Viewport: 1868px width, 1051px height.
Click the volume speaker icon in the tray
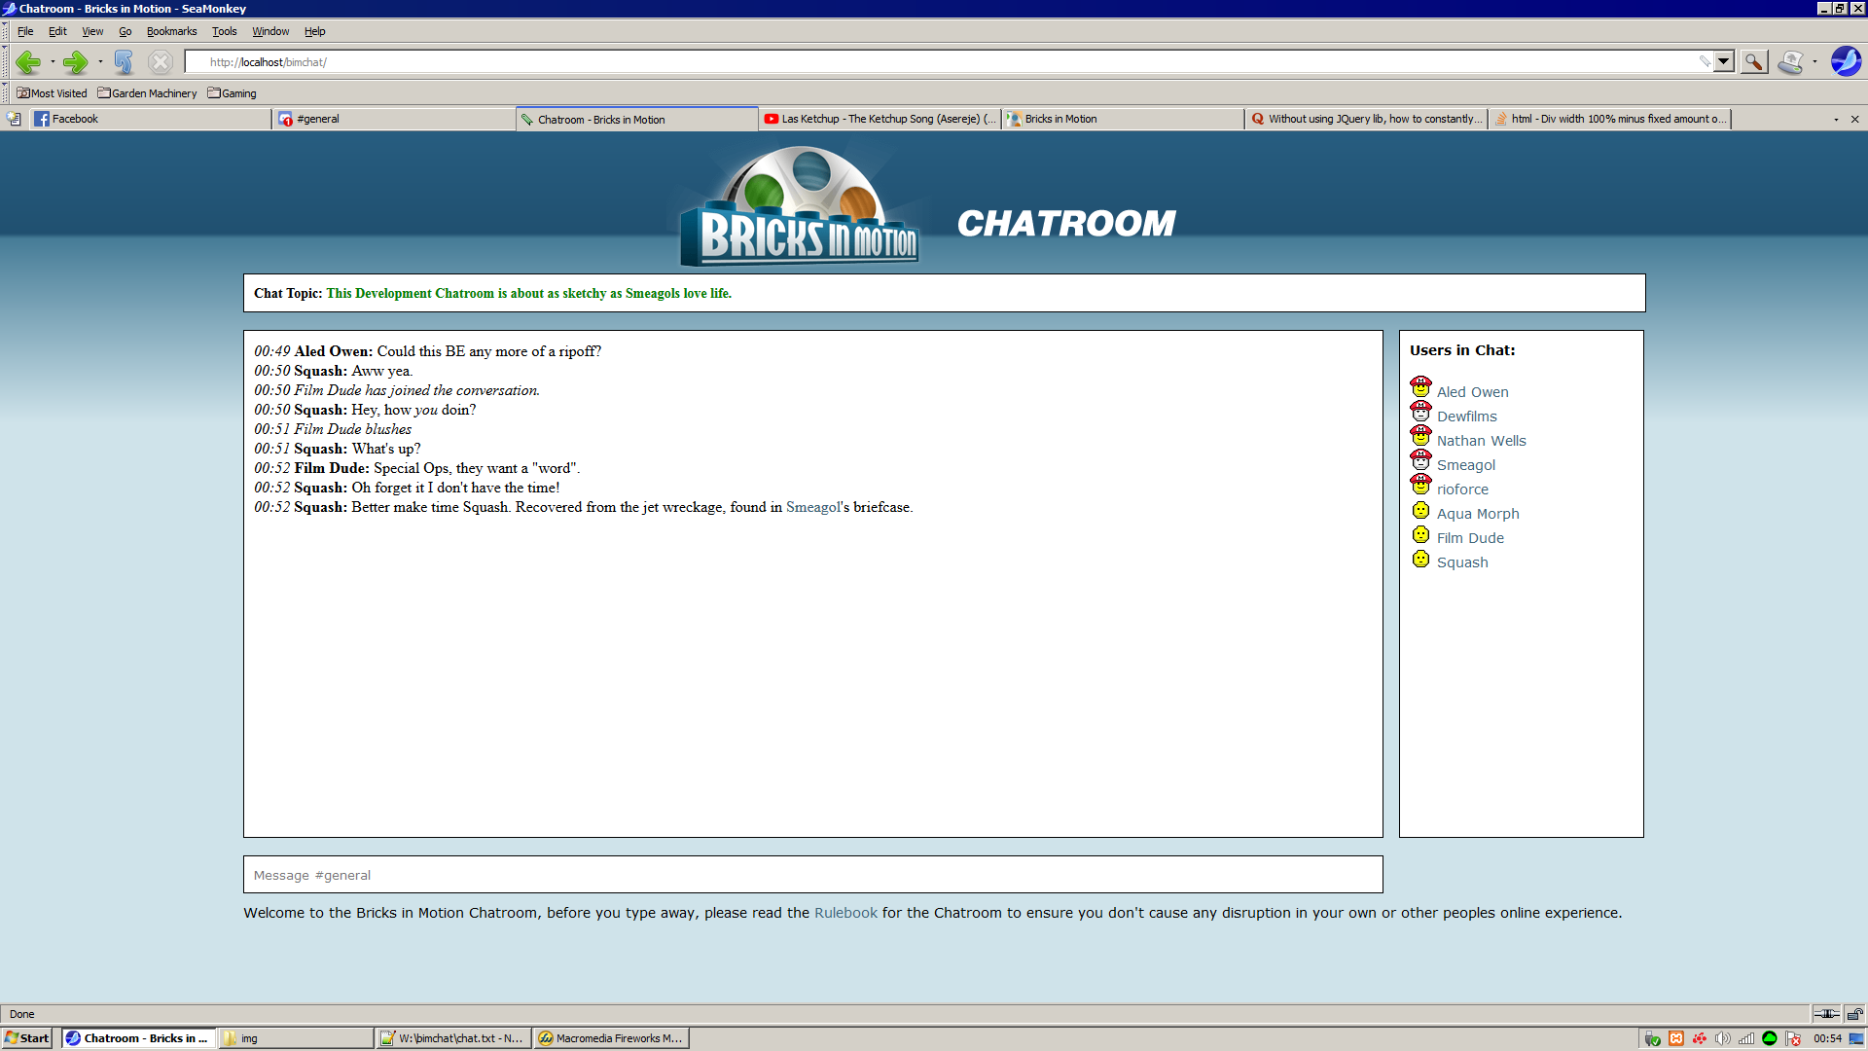(x=1722, y=1038)
